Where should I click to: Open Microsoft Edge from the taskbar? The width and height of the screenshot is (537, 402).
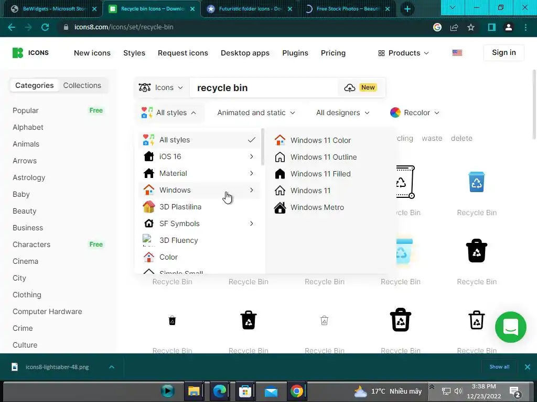(x=220, y=390)
